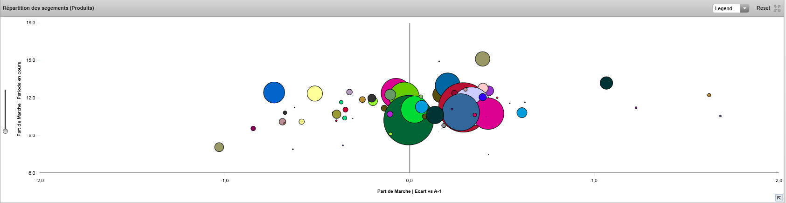Screen dimensions: 786x203
Task: Select the small red bubble near -0.35
Action: (345, 110)
